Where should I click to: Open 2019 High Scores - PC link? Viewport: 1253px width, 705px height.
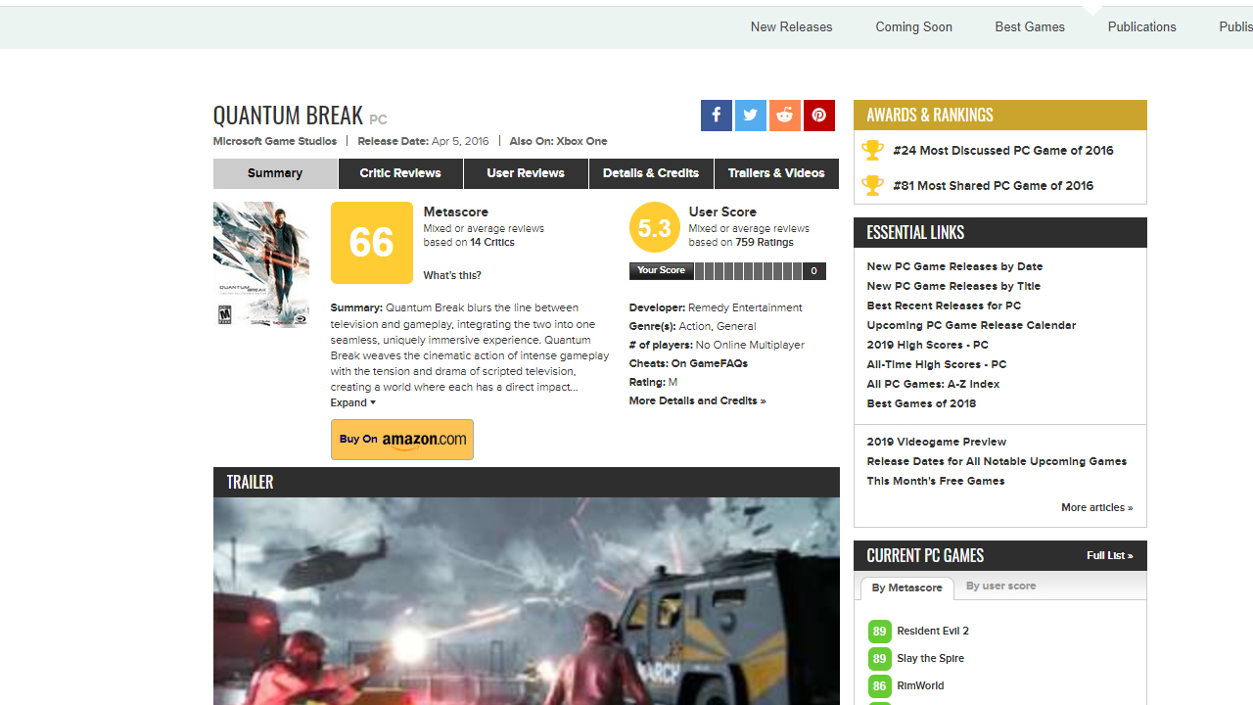(x=927, y=345)
